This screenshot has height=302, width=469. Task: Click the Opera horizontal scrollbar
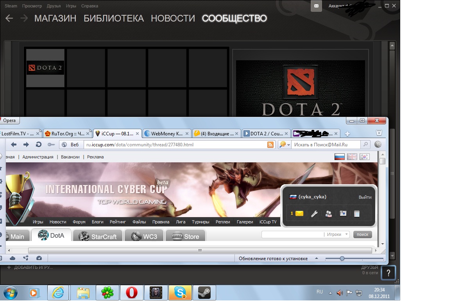pos(200,250)
